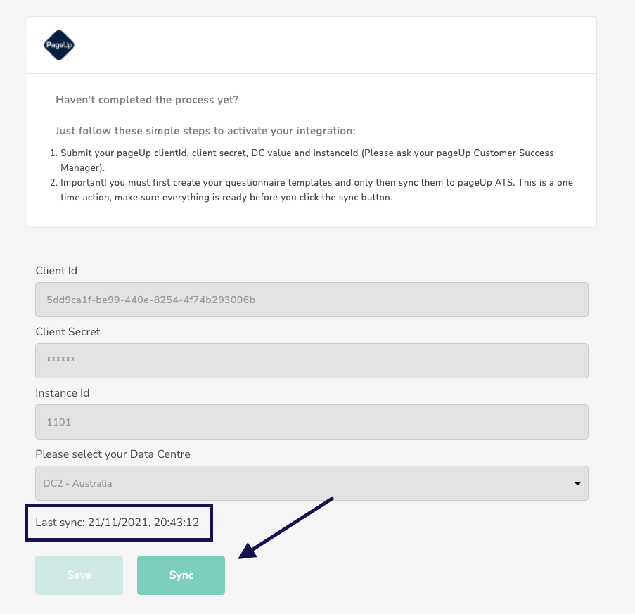Focus the Client Id input field
635x614 pixels.
(312, 300)
